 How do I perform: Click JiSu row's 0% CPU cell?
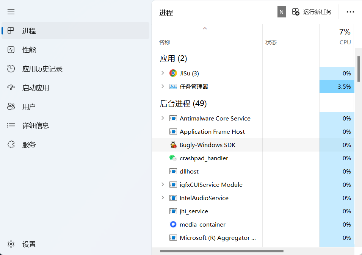(337, 74)
